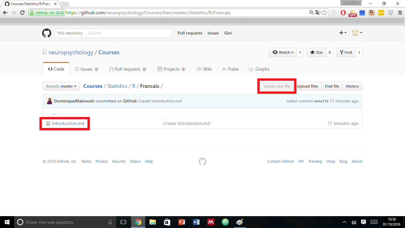
Task: Open Task View in the taskbar
Action: [123, 222]
